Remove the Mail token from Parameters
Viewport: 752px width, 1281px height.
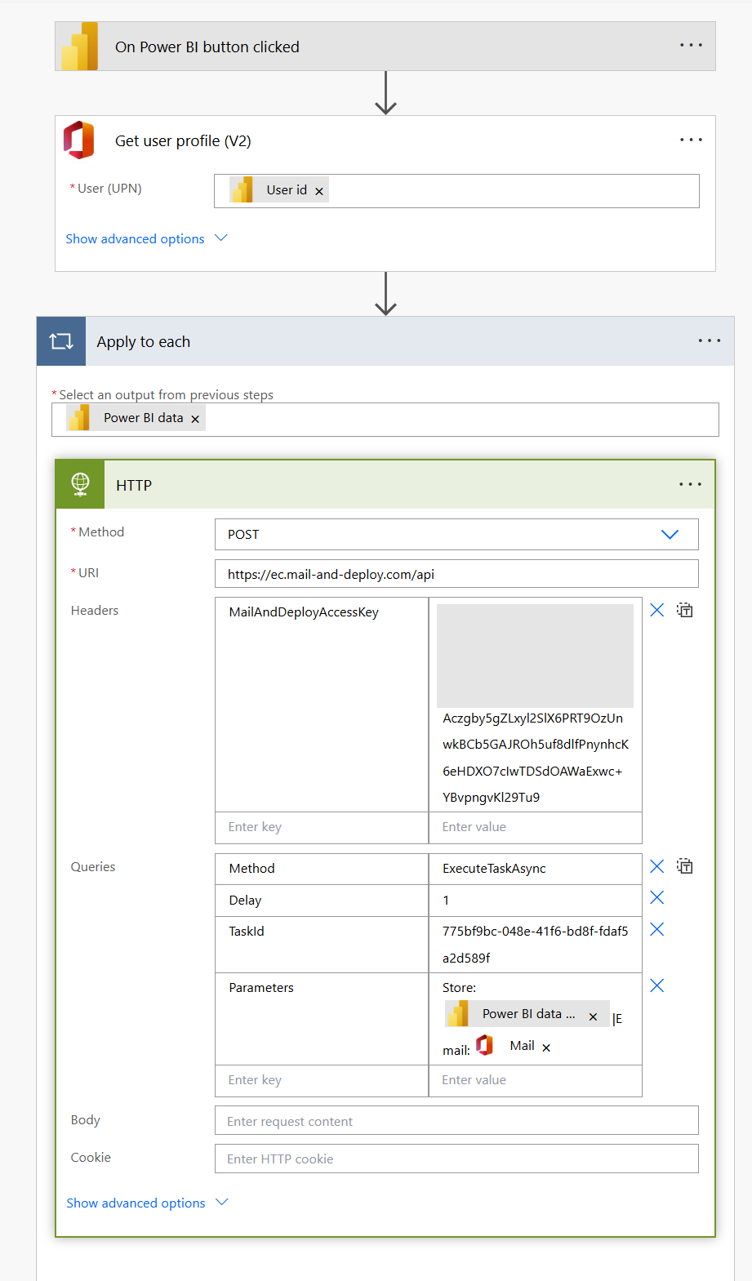[546, 1047]
